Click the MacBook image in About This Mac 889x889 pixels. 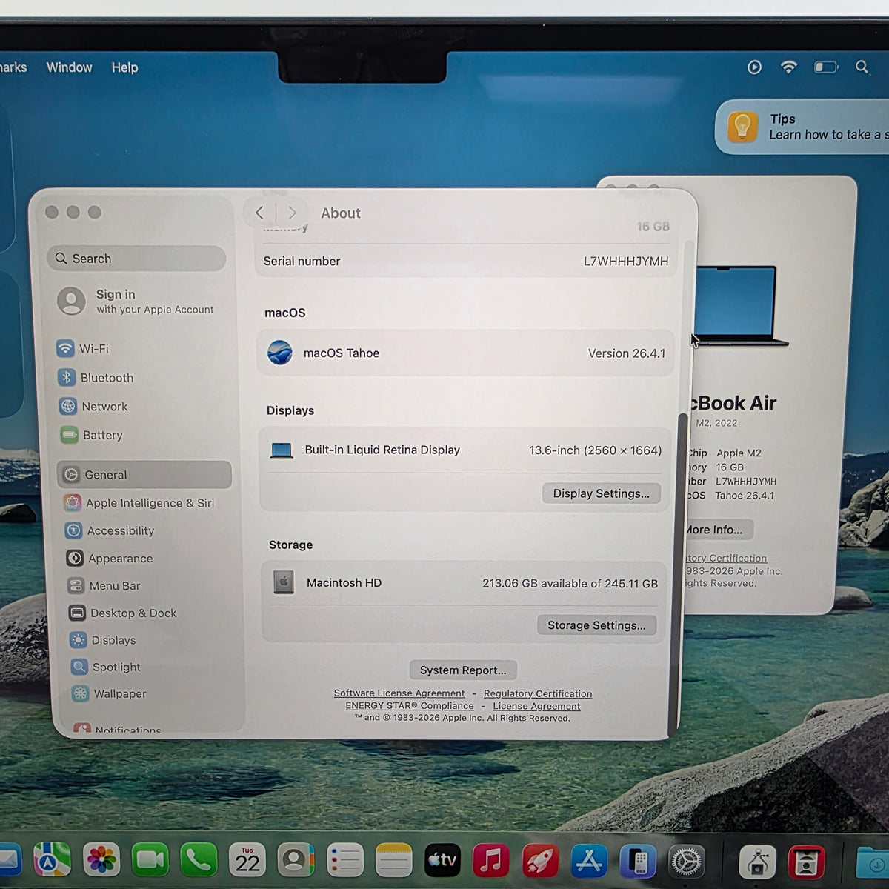(x=741, y=305)
